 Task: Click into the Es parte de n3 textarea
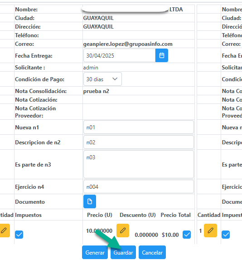139,164
